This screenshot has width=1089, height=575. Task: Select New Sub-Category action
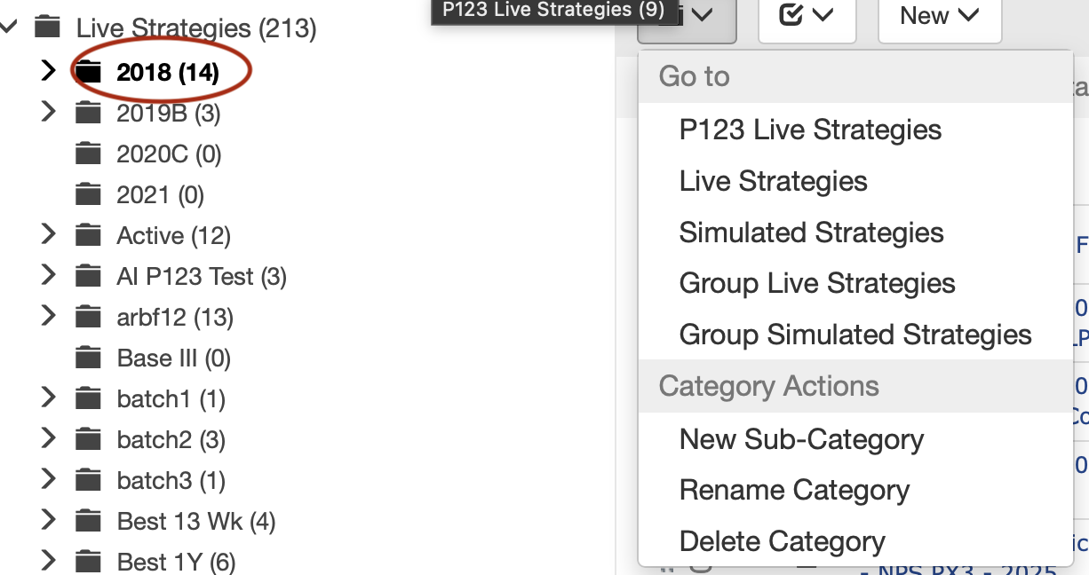coord(801,439)
